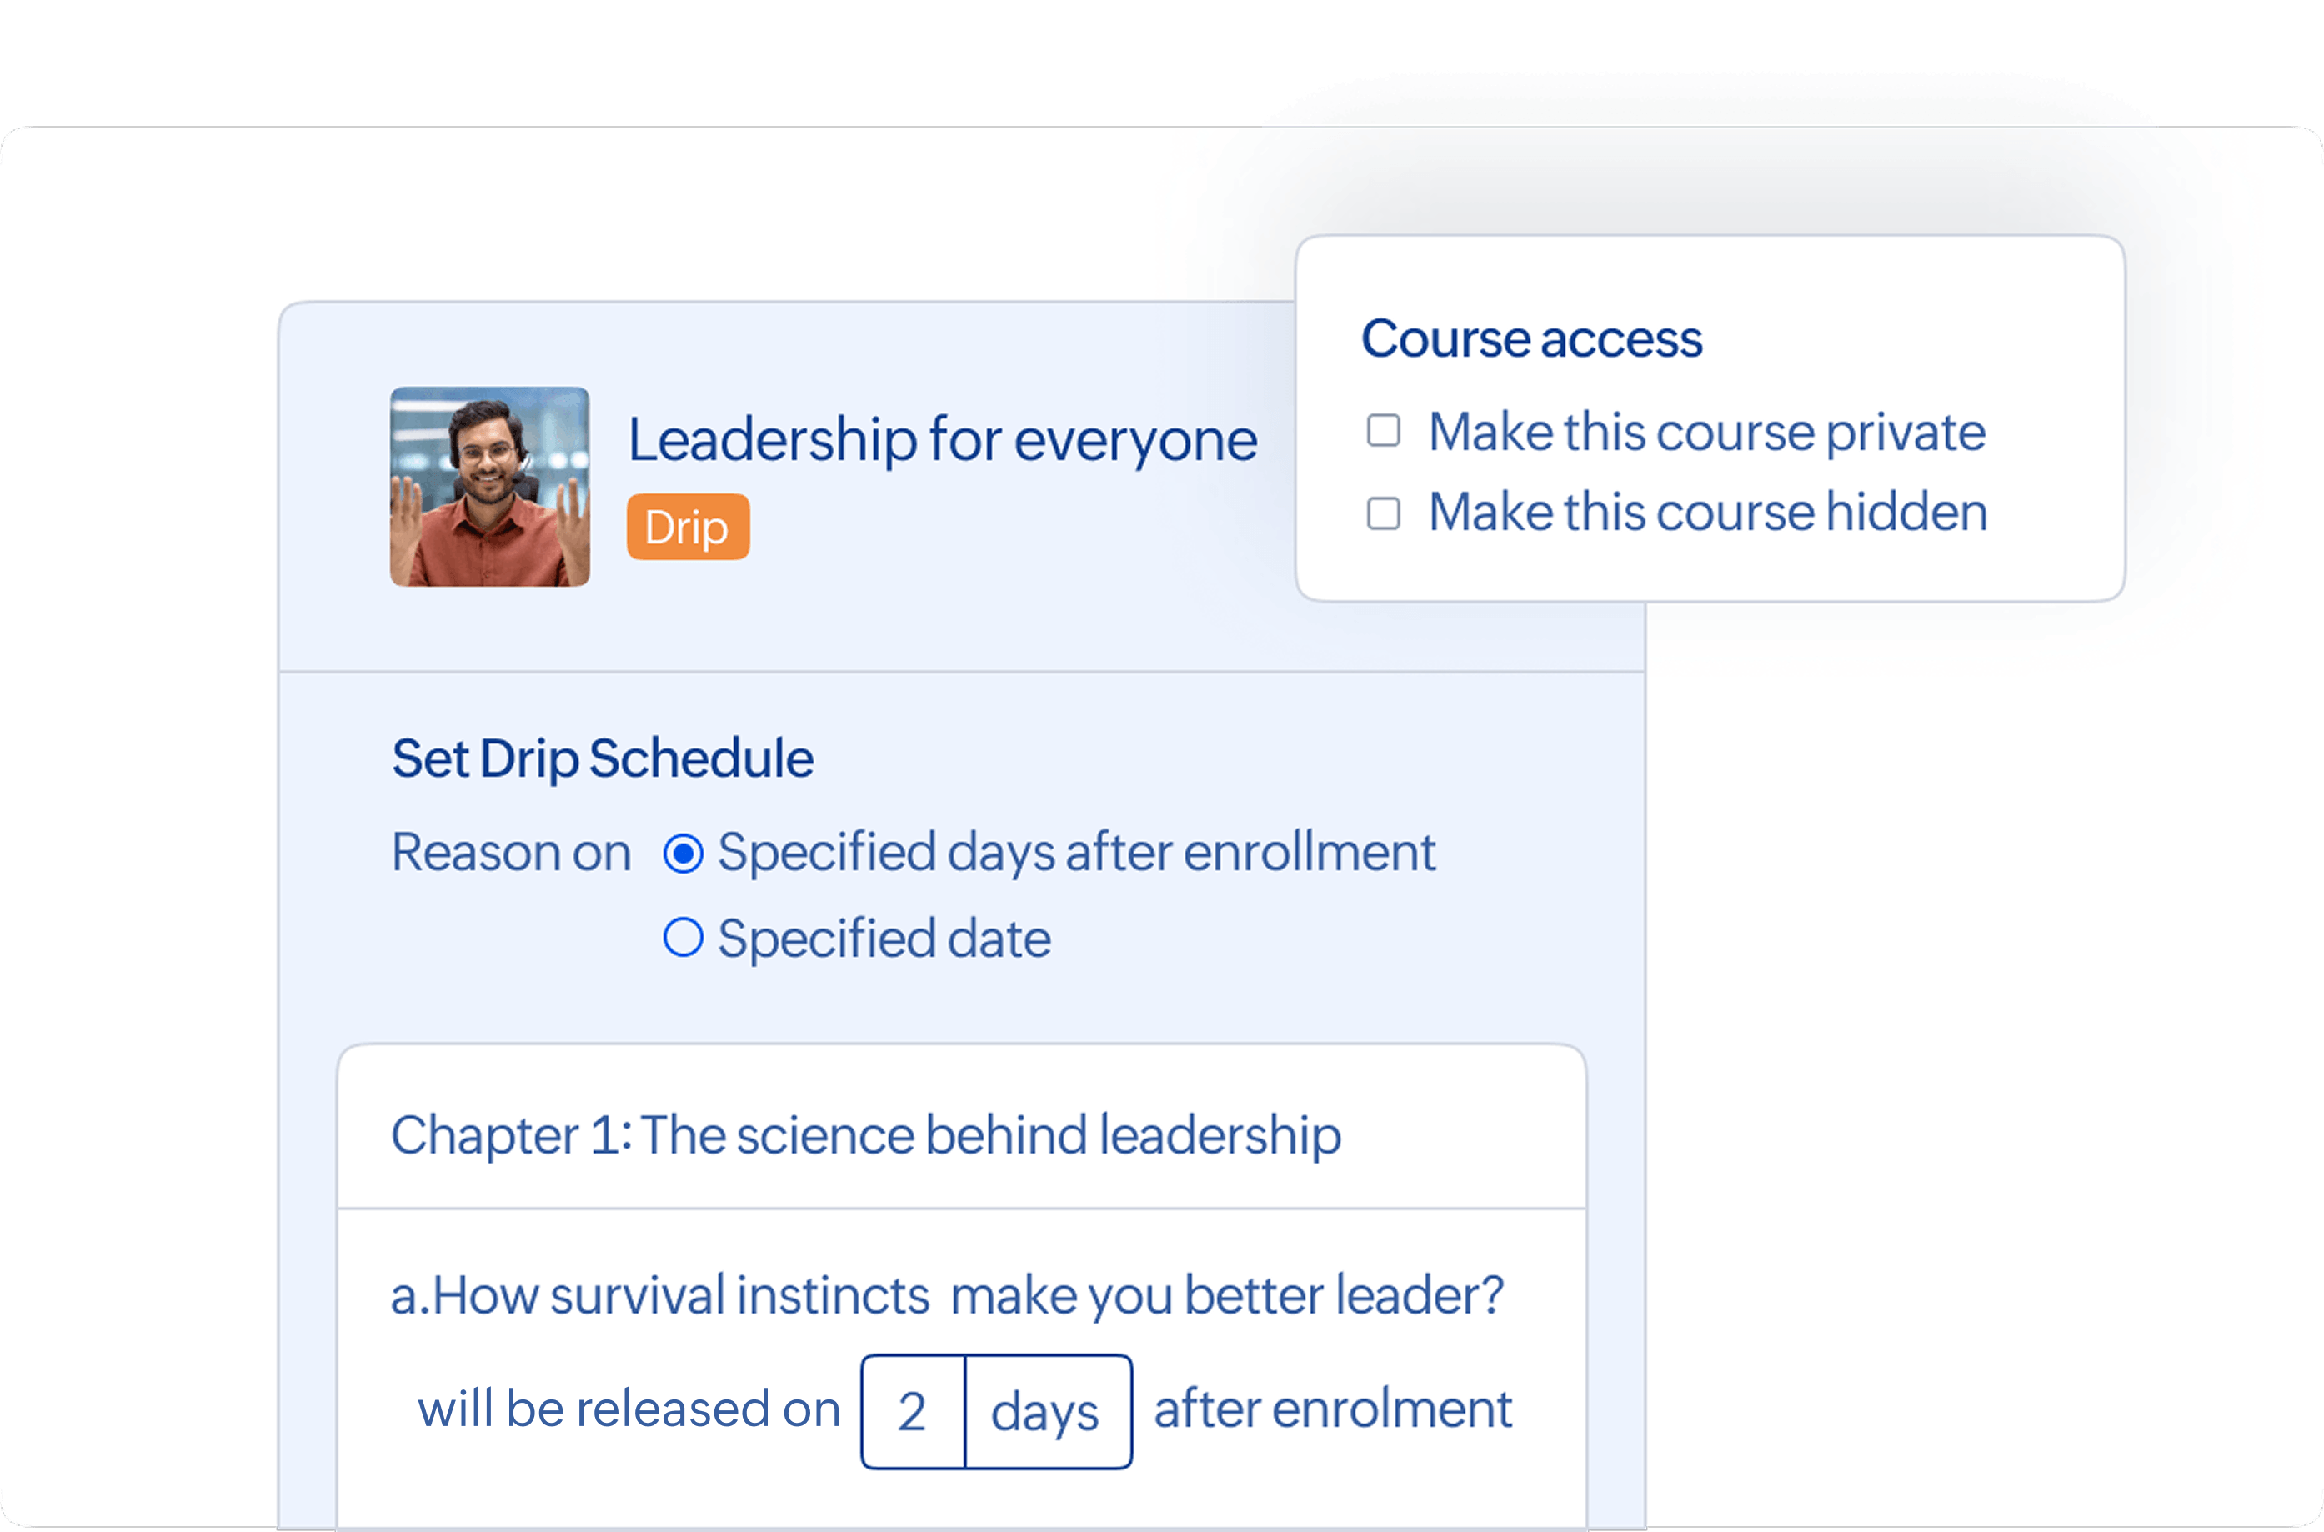Expand Chapter 1: The science behind leadership
Viewport: 2324px width, 1532px height.
[x=865, y=1135]
